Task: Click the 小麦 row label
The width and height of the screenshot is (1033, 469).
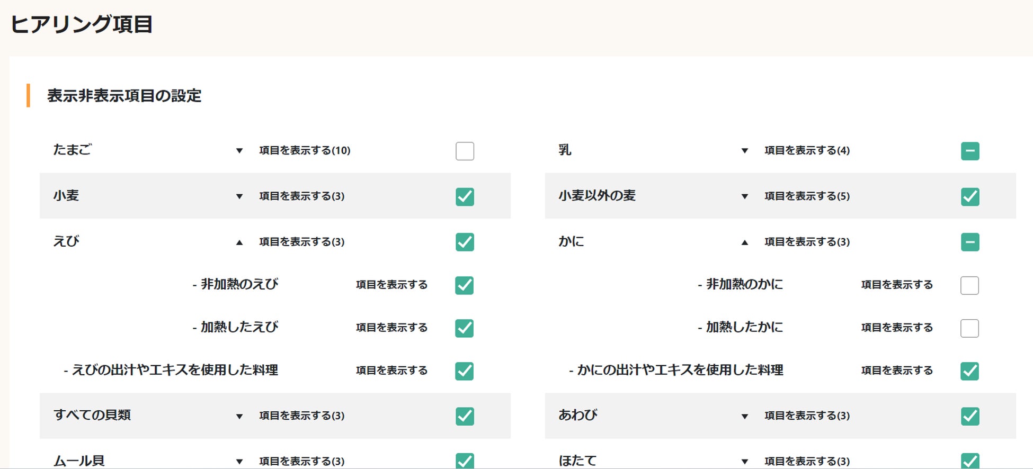Action: (66, 196)
